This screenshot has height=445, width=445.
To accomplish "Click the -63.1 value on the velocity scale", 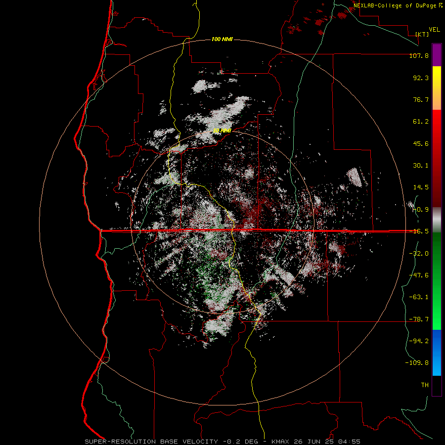I will [x=419, y=297].
